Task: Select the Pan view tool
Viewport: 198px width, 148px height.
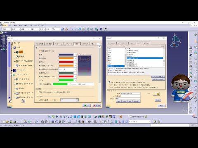Action: pos(57,117)
